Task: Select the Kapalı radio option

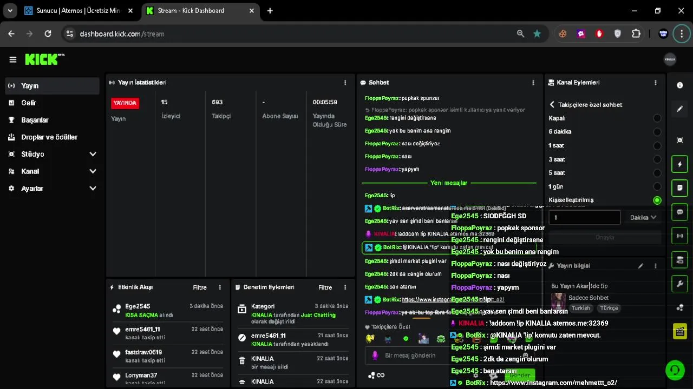Action: tap(657, 118)
